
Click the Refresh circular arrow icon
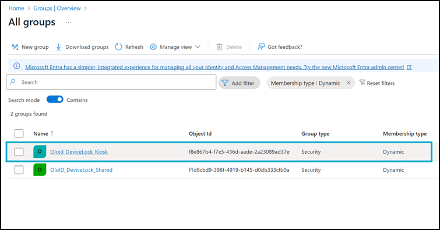click(119, 47)
